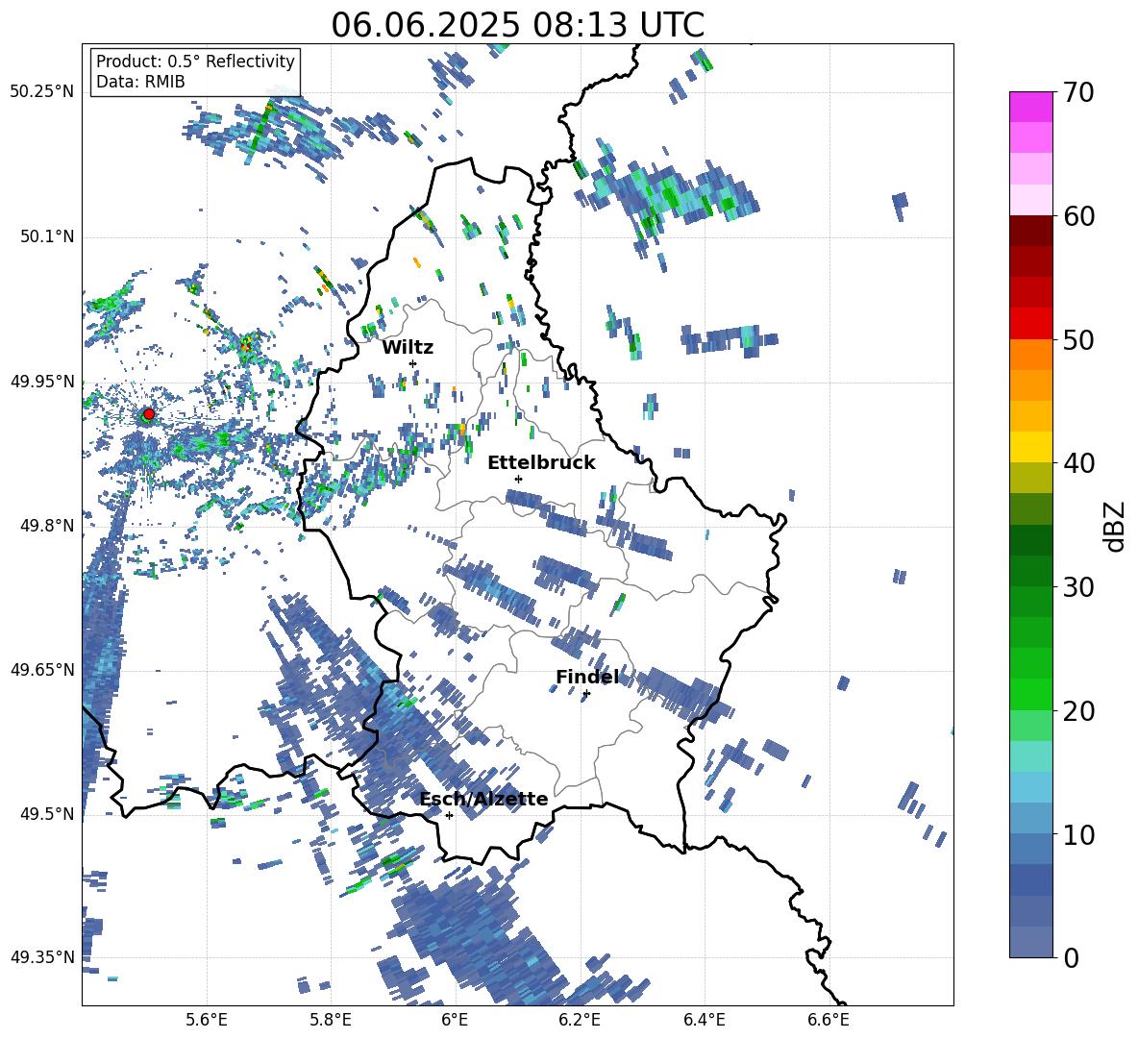1138x1039 pixels.
Task: Click the 49.95°N latitude label
Action: click(42, 381)
